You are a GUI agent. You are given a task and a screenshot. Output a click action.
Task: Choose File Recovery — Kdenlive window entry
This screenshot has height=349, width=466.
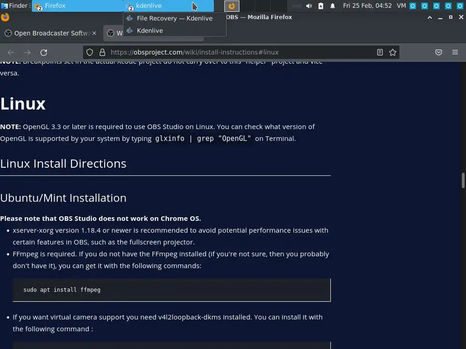tap(174, 18)
